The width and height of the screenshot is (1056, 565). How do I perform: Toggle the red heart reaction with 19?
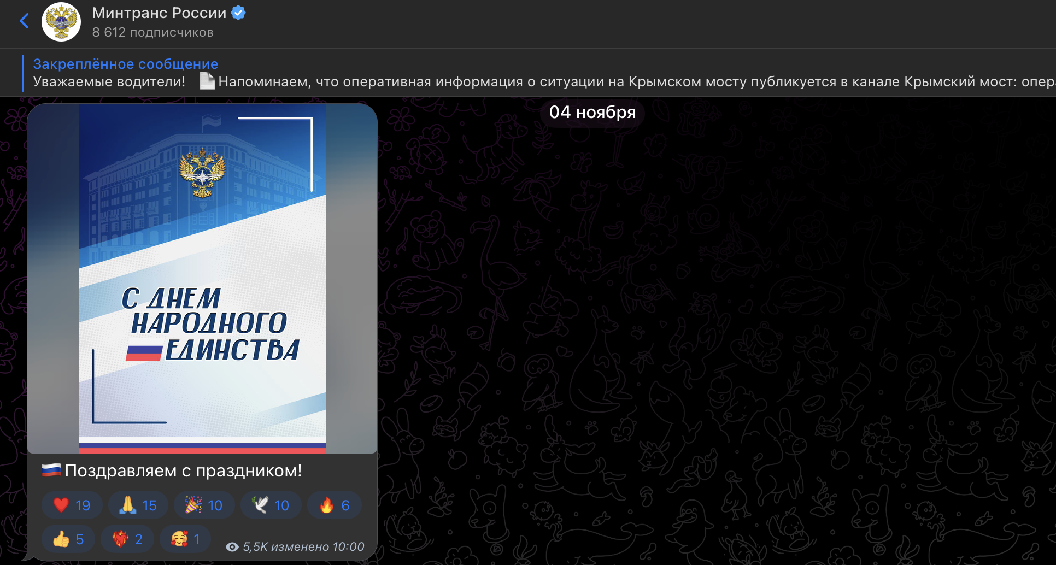pos(72,505)
